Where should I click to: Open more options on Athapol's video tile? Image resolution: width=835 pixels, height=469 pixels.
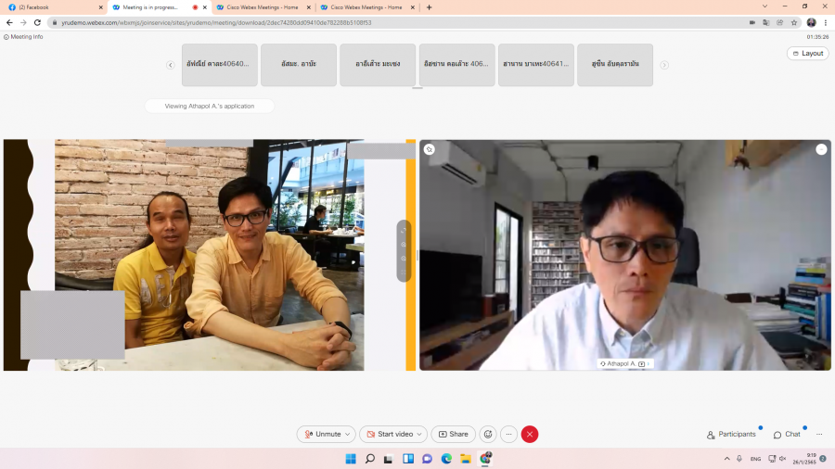pos(821,149)
